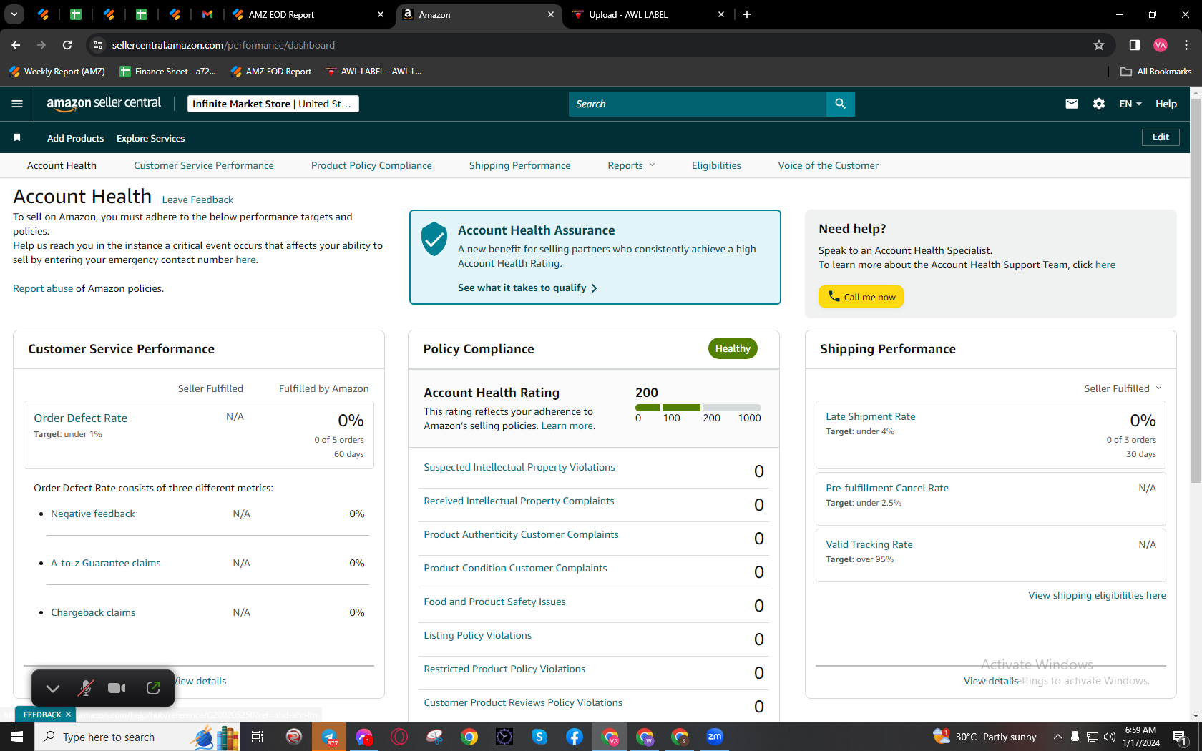Open Task View in the taskbar
The width and height of the screenshot is (1202, 751).
(258, 737)
